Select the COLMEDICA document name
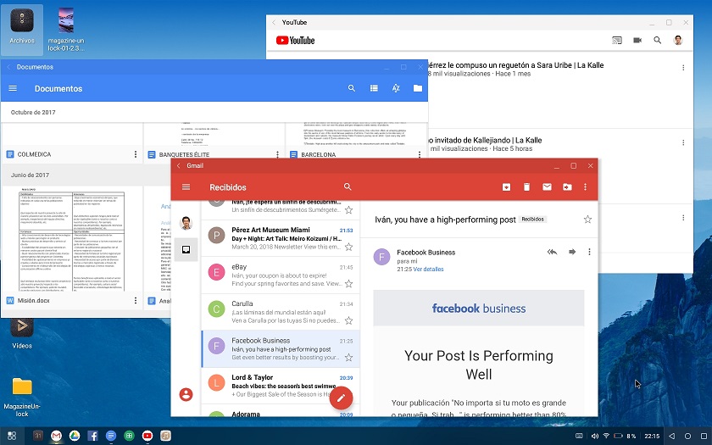712x445 pixels. 34,154
